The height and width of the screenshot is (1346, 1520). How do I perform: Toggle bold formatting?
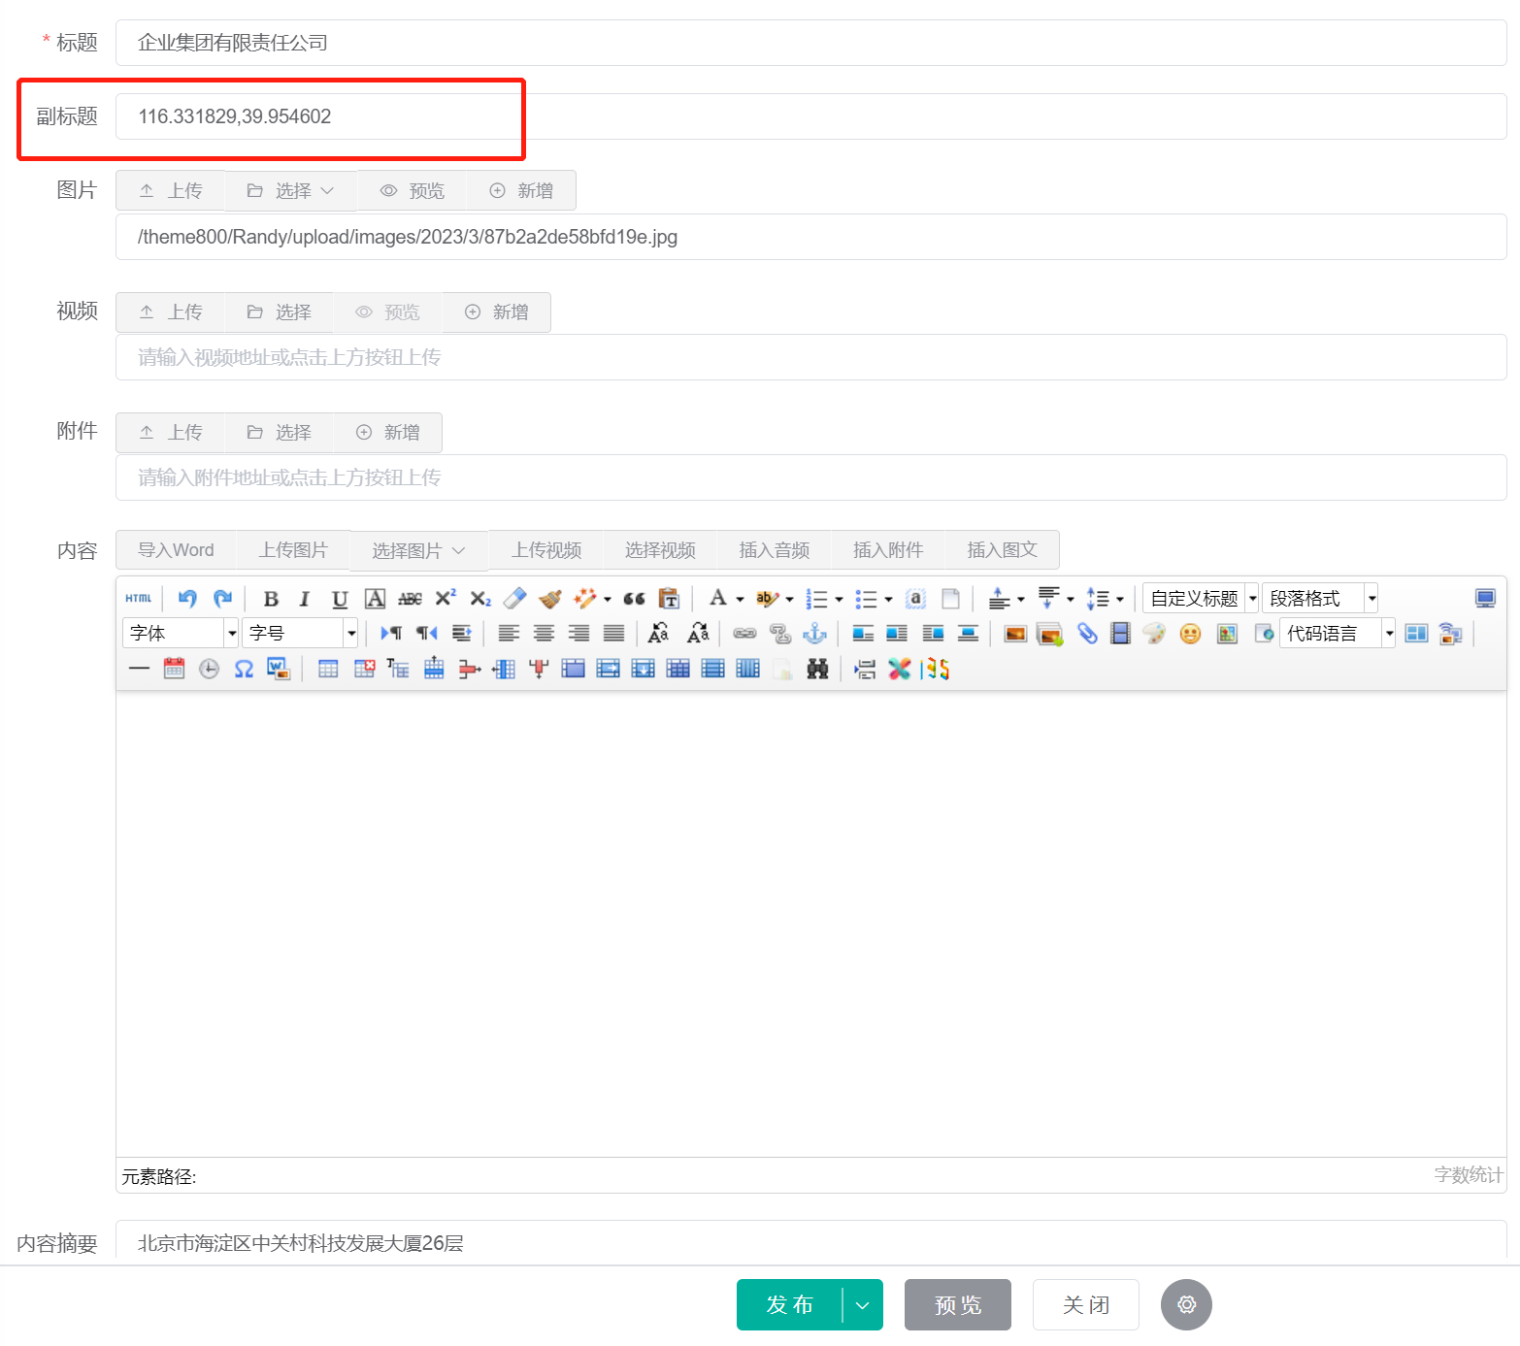pos(270,599)
